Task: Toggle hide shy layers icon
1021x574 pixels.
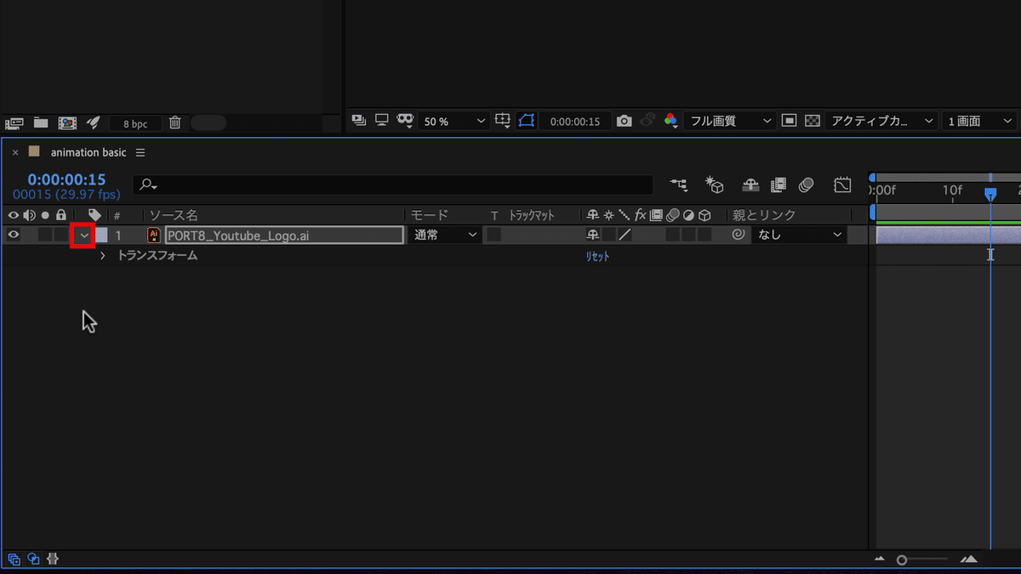Action: tap(750, 185)
